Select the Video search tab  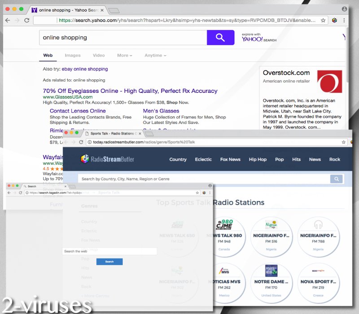[x=99, y=56]
